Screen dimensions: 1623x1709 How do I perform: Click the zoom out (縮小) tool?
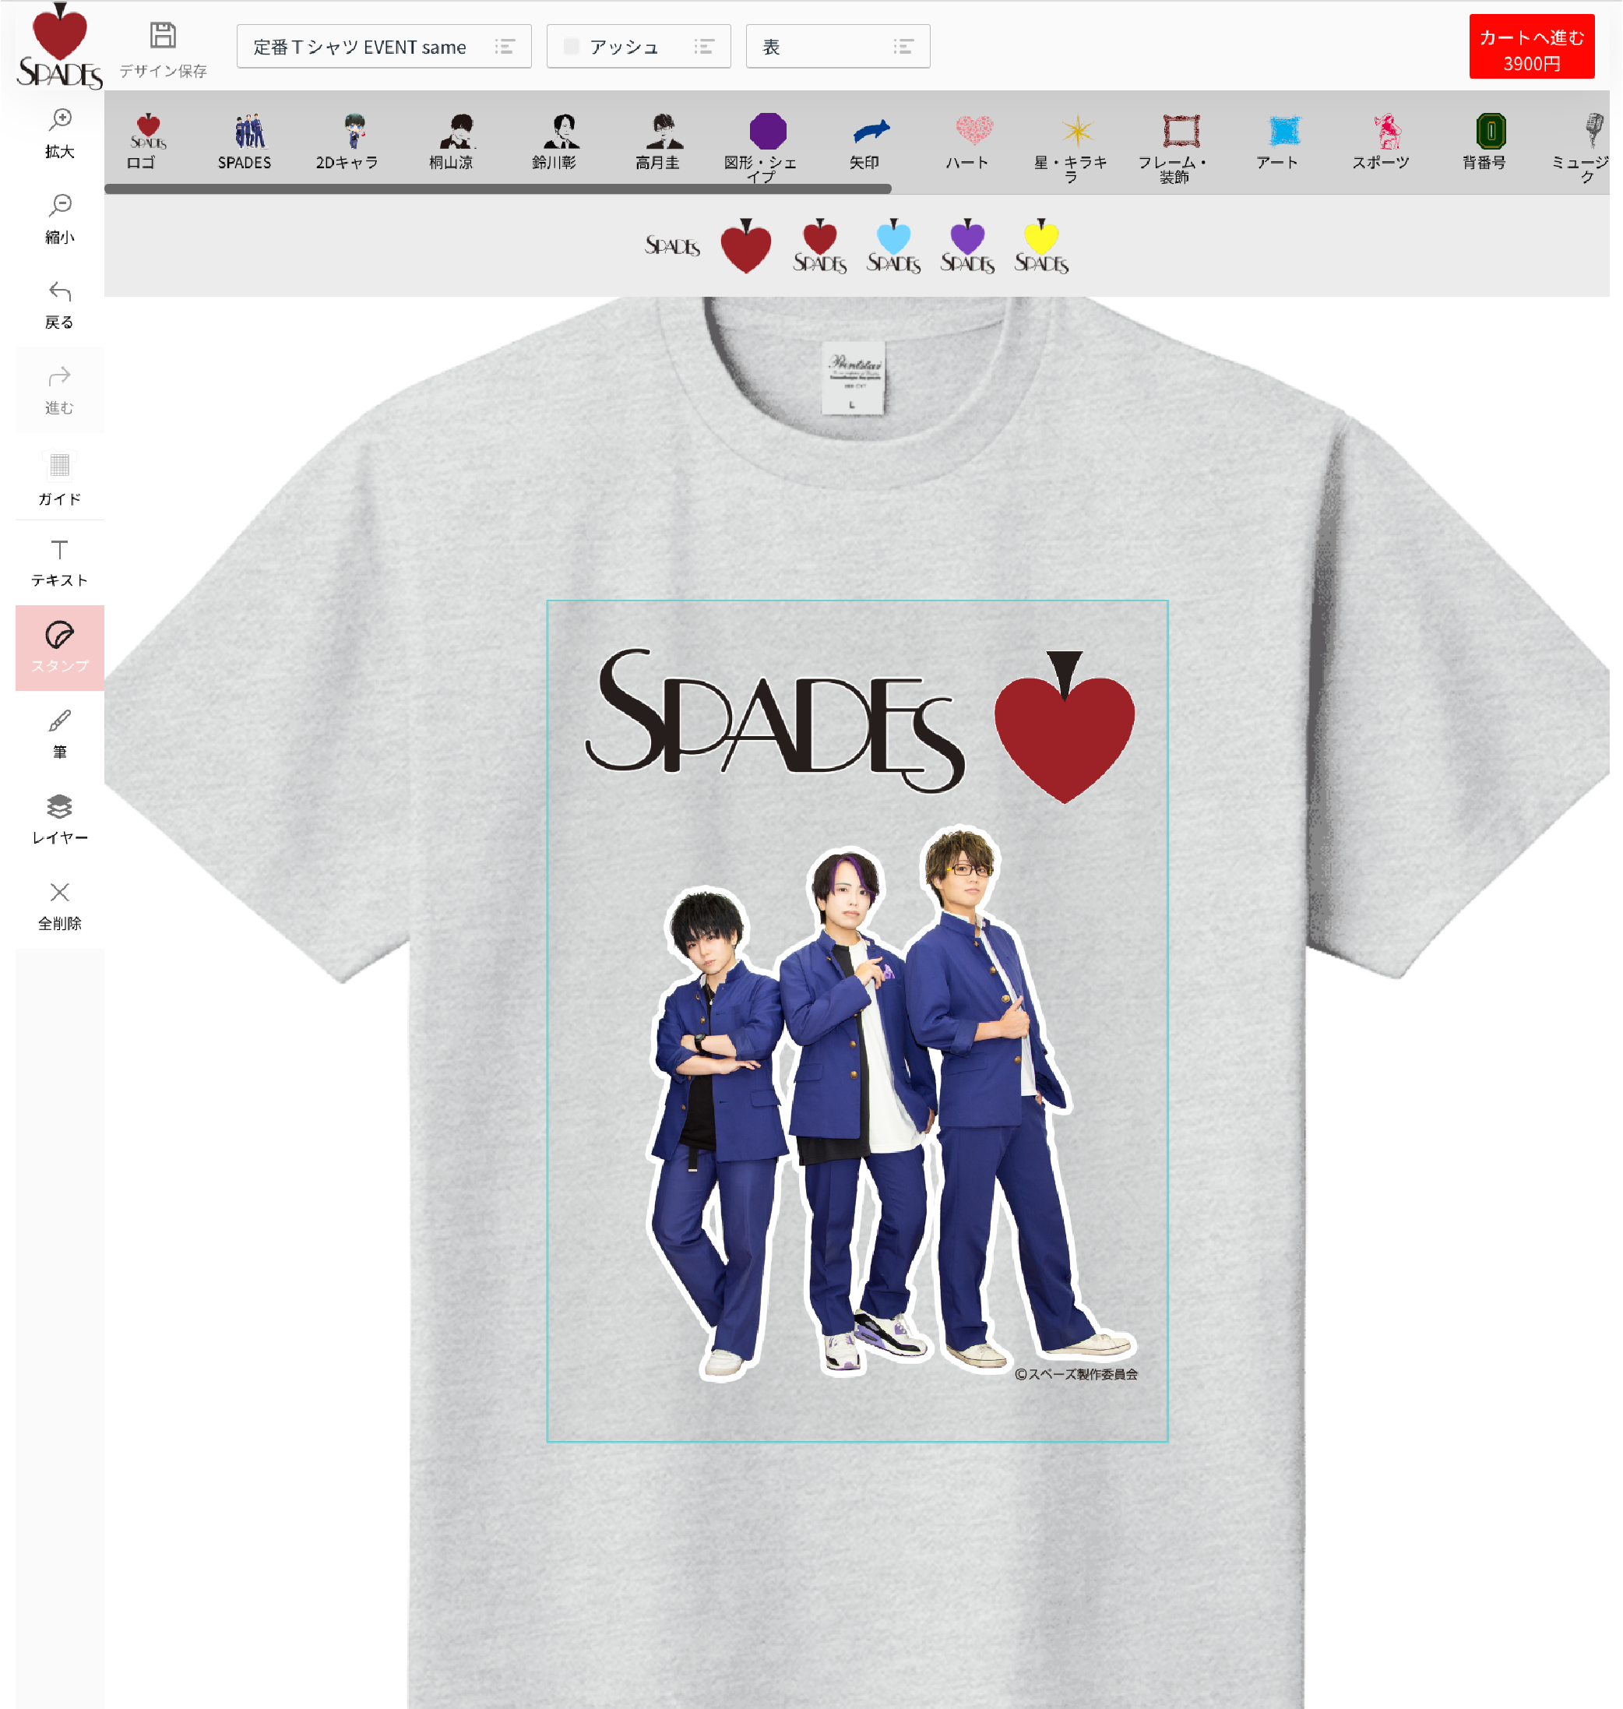(60, 217)
